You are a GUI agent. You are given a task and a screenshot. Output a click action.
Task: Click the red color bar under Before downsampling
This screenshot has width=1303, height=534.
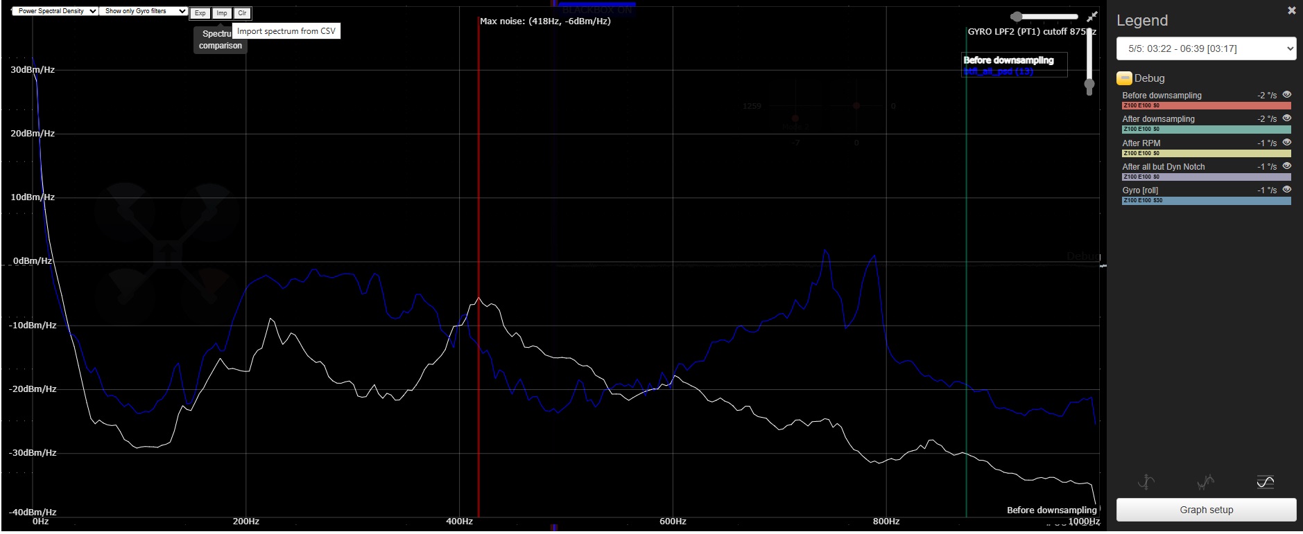1206,106
